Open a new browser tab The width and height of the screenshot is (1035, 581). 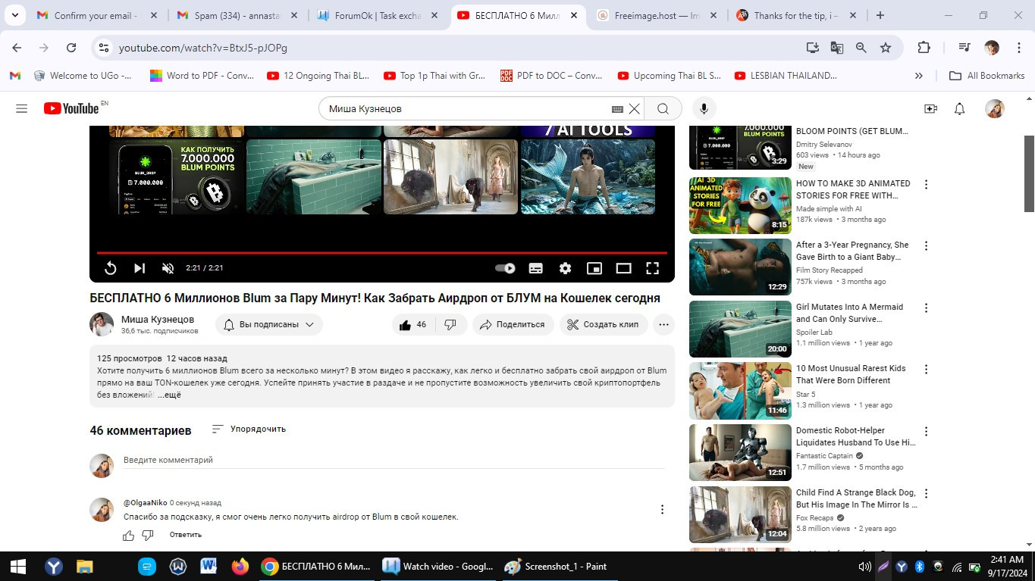click(880, 15)
